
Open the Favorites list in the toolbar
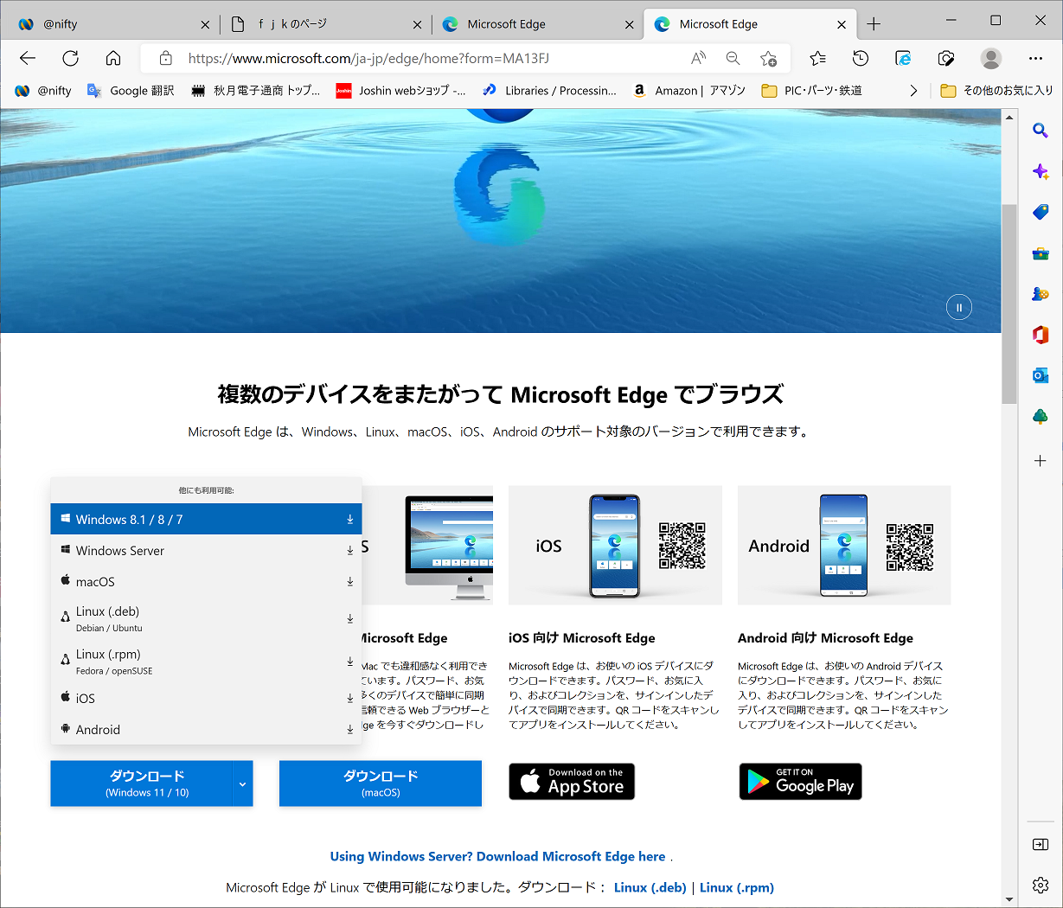[x=817, y=58]
